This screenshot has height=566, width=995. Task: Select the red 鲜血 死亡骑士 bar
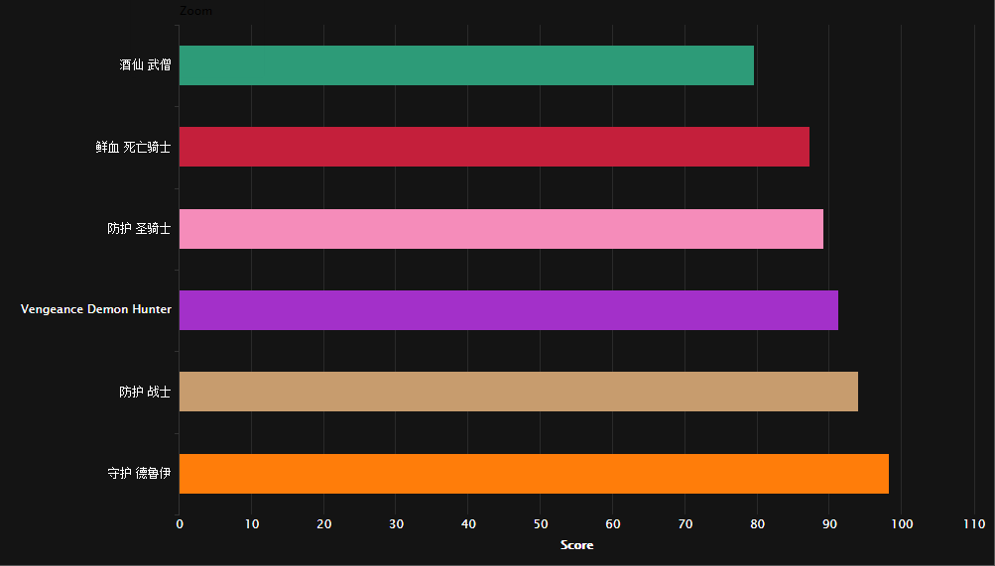pos(494,147)
